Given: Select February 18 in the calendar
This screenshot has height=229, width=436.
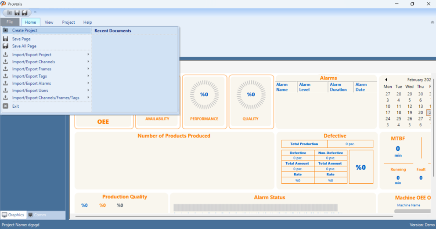Looking at the screenshot, I should [399, 113].
